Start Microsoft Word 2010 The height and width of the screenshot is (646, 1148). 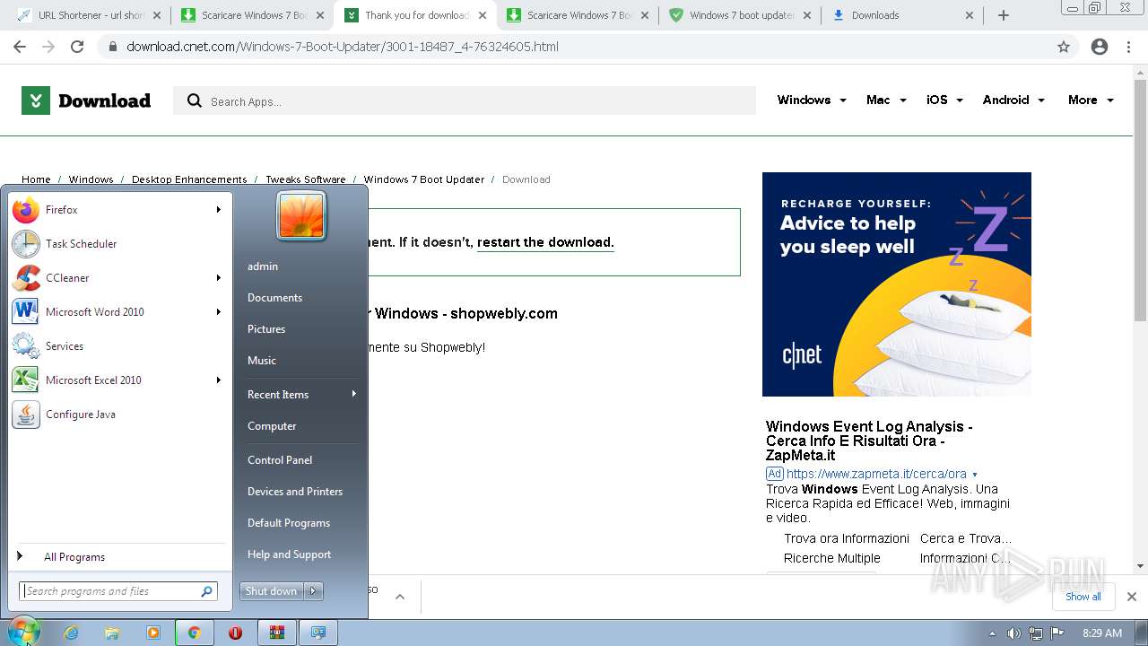pos(117,312)
